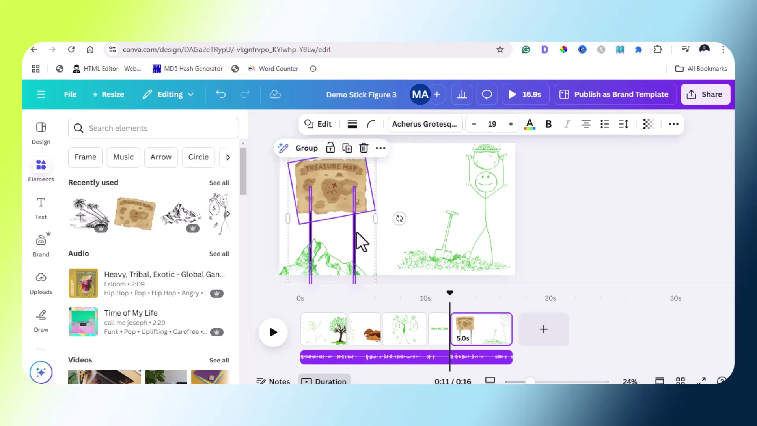
Task: See all Audio items
Action: [219, 254]
